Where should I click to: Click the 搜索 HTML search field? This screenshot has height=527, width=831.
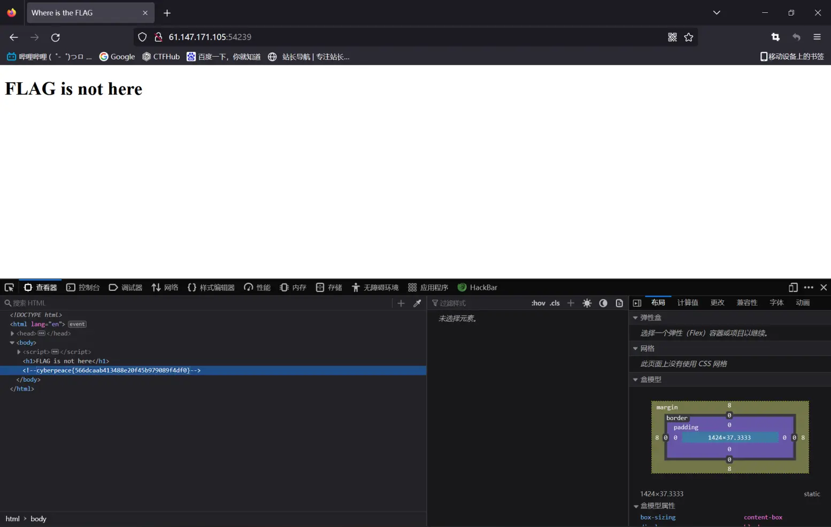click(198, 303)
